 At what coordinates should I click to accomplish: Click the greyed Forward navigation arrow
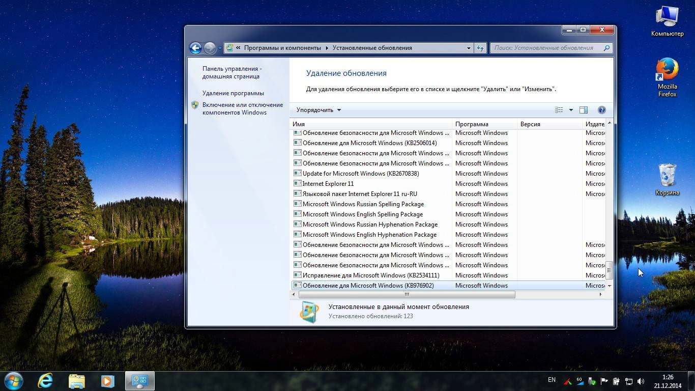click(x=210, y=48)
